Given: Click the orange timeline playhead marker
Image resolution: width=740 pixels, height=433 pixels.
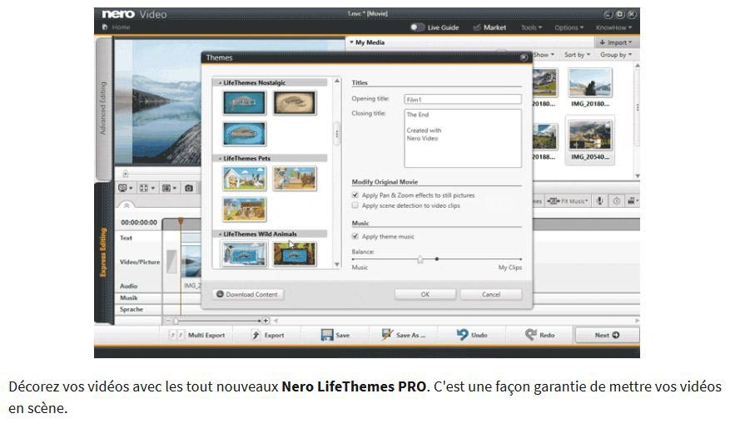Looking at the screenshot, I should pos(181,221).
